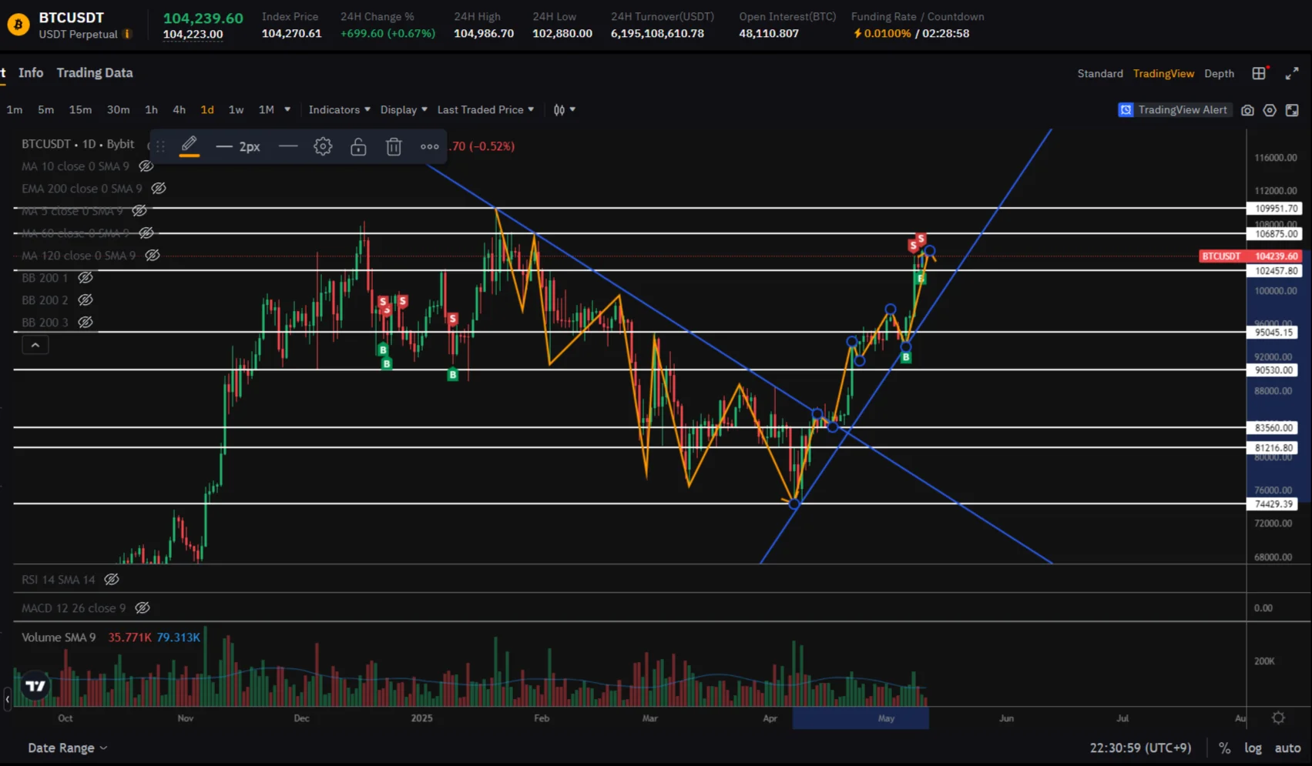This screenshot has height=766, width=1312.
Task: Select the line tool pencil color icon
Action: click(x=190, y=146)
